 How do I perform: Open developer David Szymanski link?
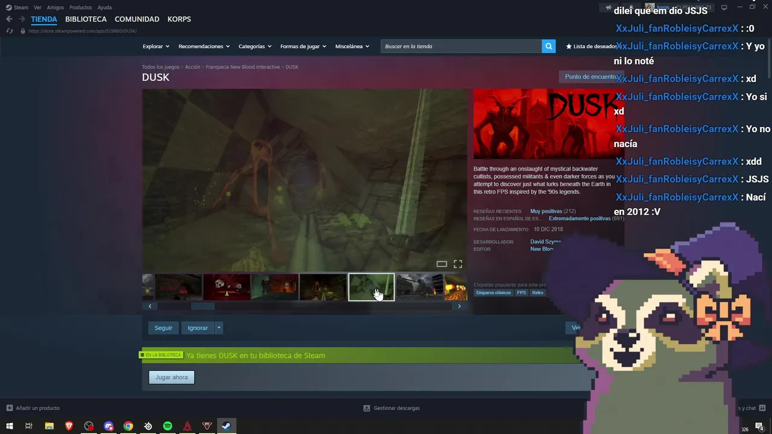coord(546,242)
